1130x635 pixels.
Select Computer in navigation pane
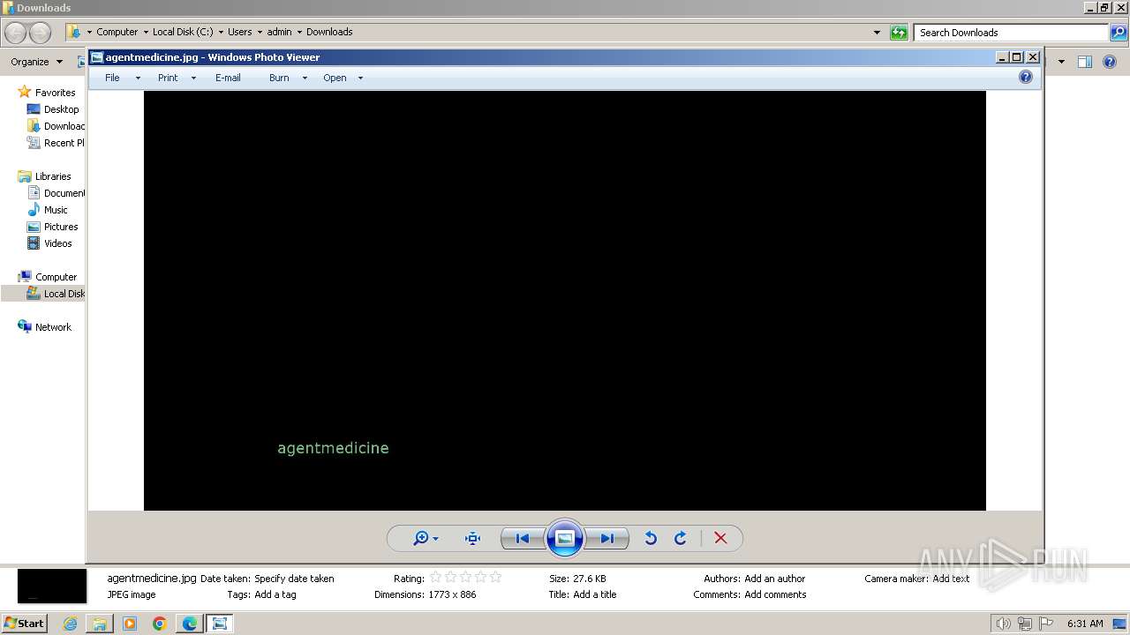tap(56, 277)
